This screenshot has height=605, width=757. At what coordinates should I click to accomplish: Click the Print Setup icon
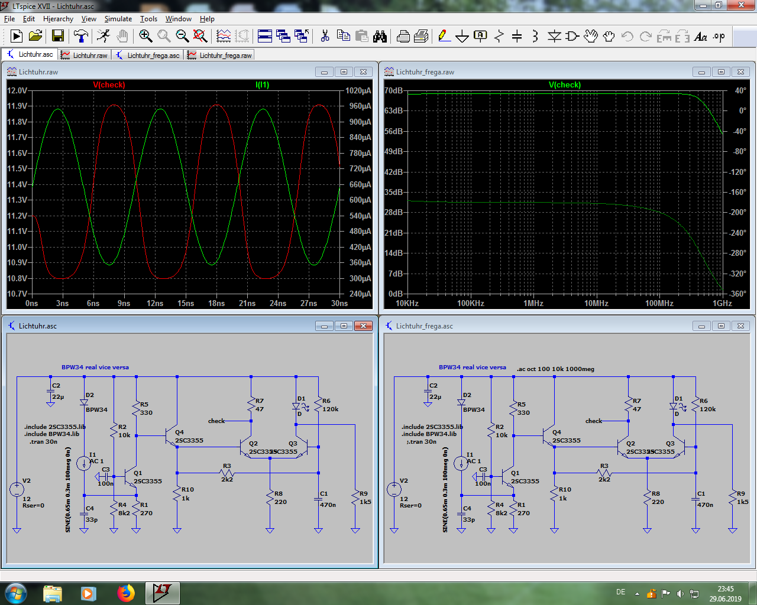click(422, 37)
